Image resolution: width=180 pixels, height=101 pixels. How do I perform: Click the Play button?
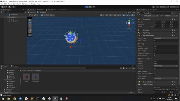pos(87,7)
